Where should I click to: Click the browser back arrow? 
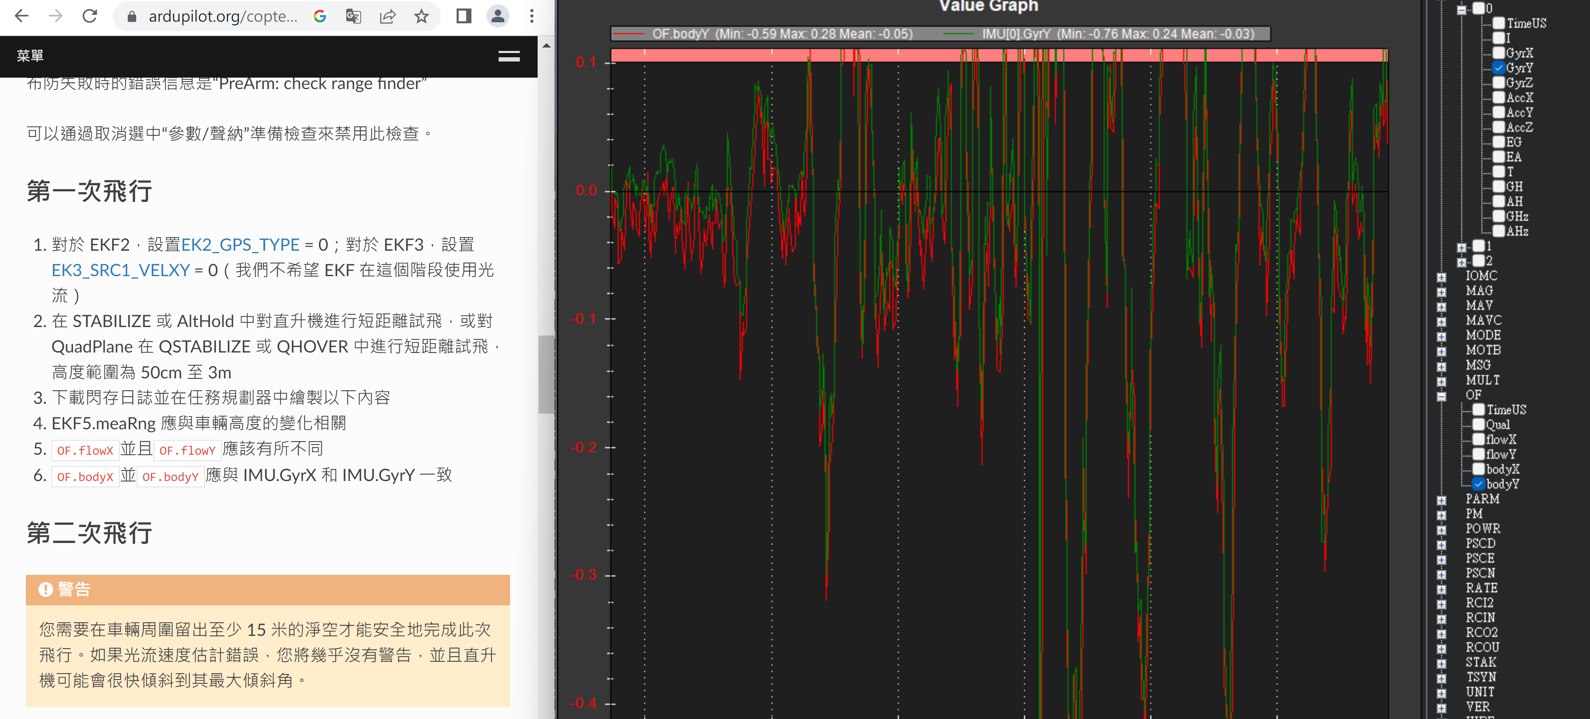(x=21, y=16)
